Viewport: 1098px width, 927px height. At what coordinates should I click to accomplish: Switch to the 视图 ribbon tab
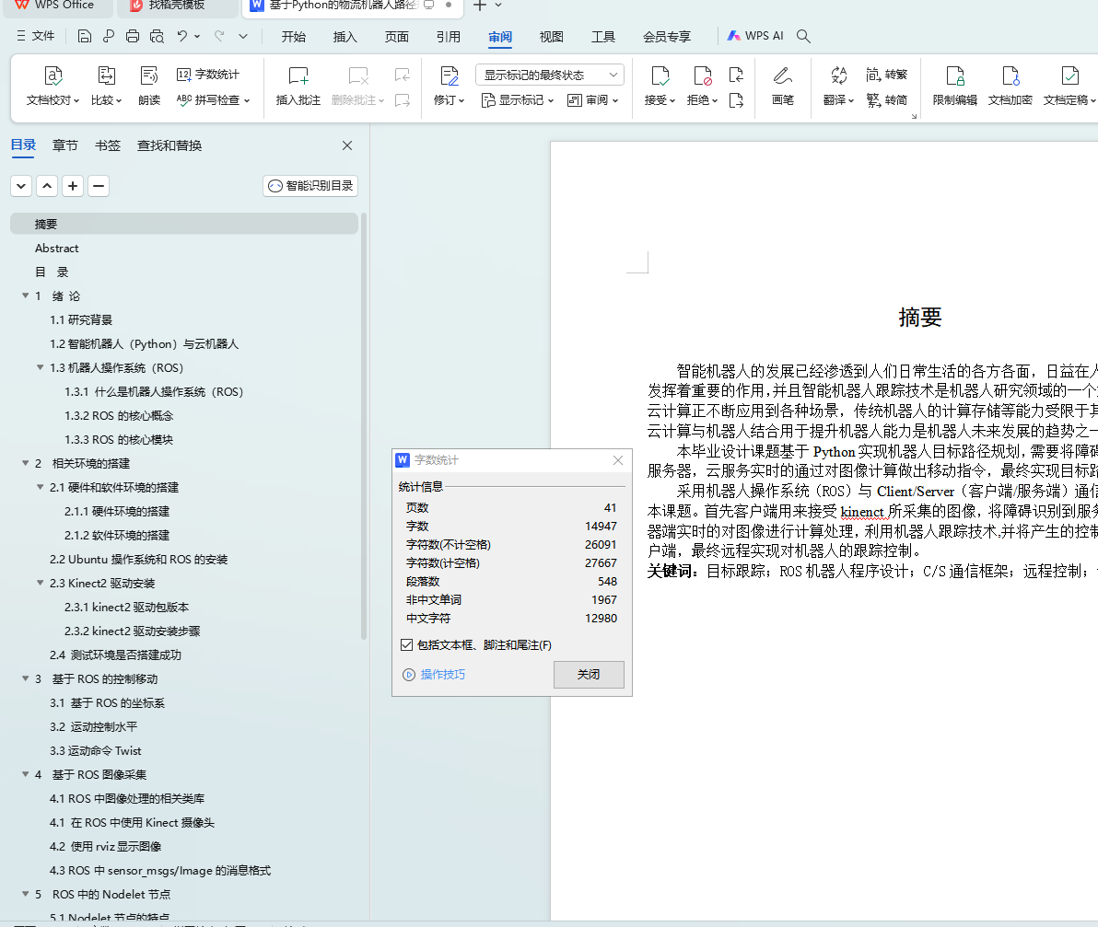point(551,37)
